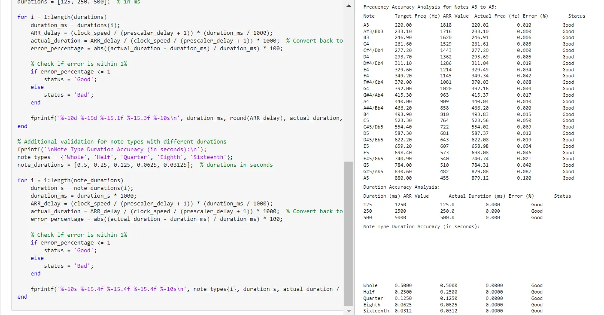Image resolution: width=604 pixels, height=315 pixels.
Task: Click the code pane scroll-up arrow
Action: pos(349,6)
